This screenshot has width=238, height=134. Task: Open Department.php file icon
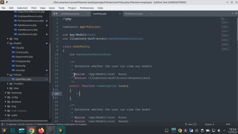tap(13, 57)
